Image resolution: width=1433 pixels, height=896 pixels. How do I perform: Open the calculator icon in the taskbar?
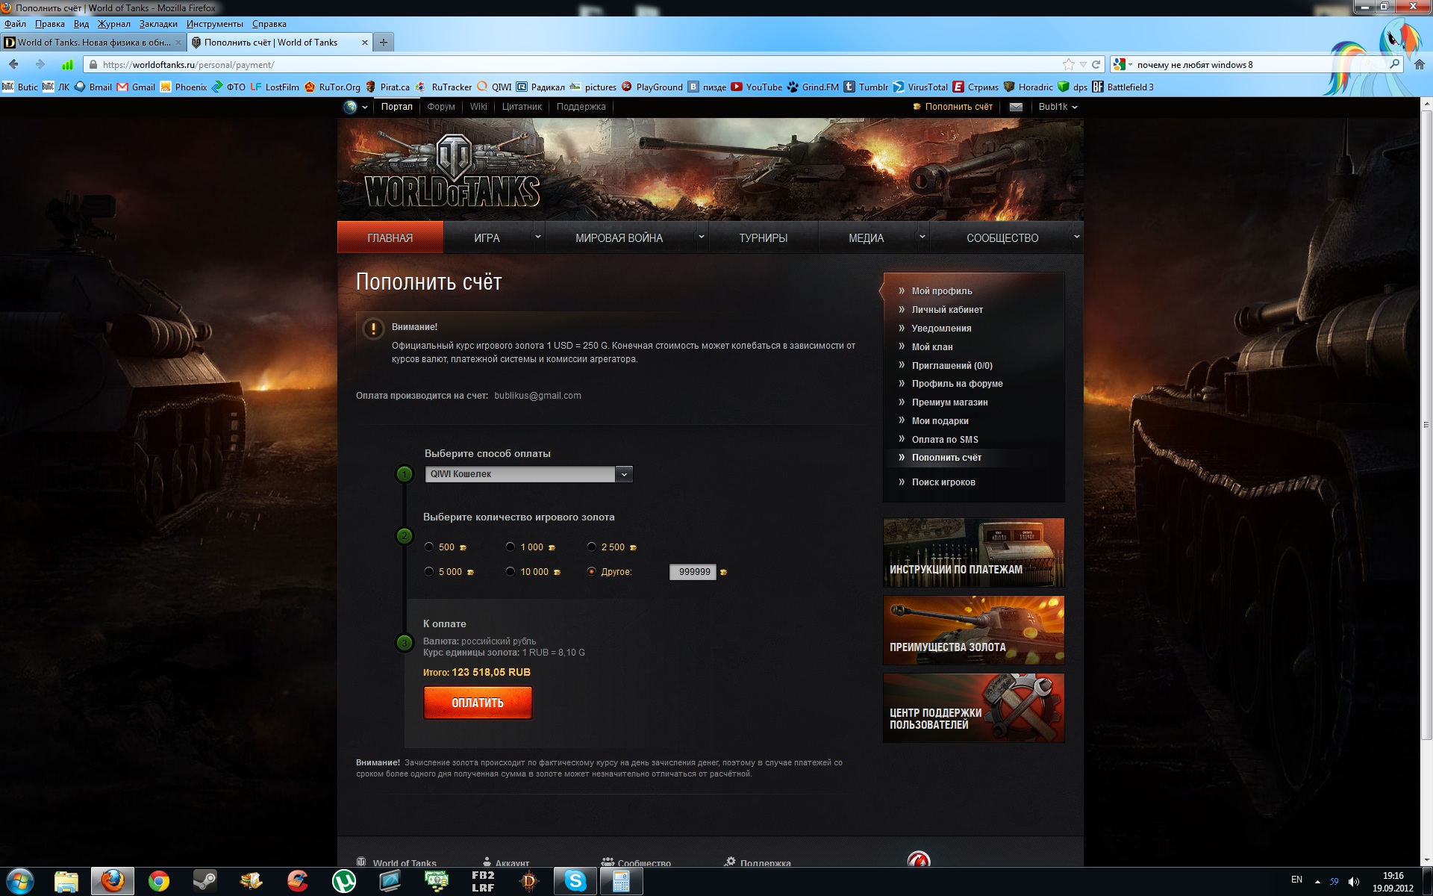621,881
